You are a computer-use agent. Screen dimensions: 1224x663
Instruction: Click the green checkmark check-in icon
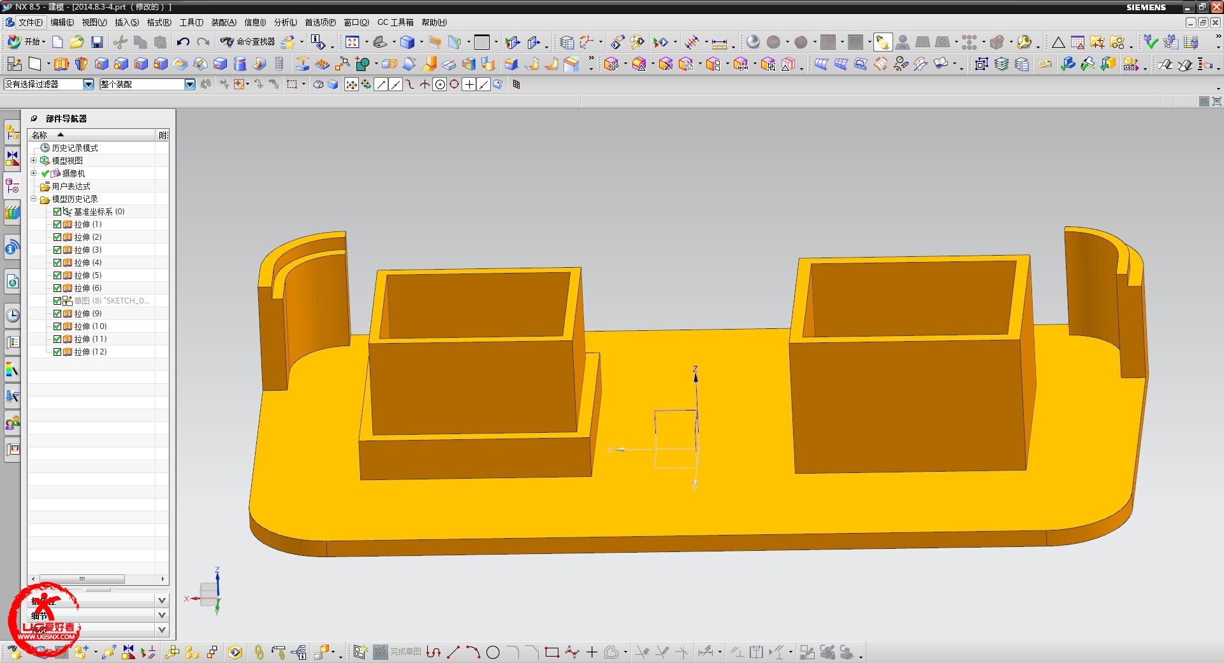click(1151, 42)
